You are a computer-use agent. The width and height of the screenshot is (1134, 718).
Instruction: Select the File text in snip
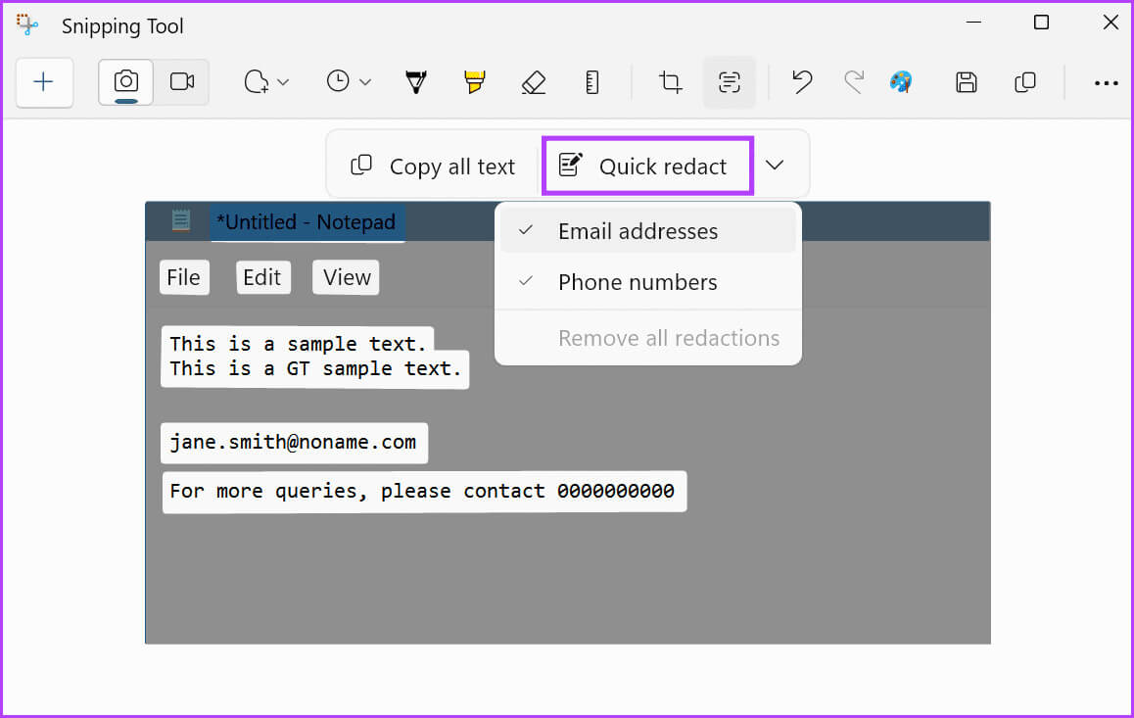coord(184,277)
